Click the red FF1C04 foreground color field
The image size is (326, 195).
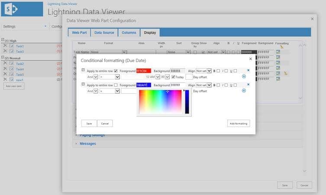(x=144, y=71)
